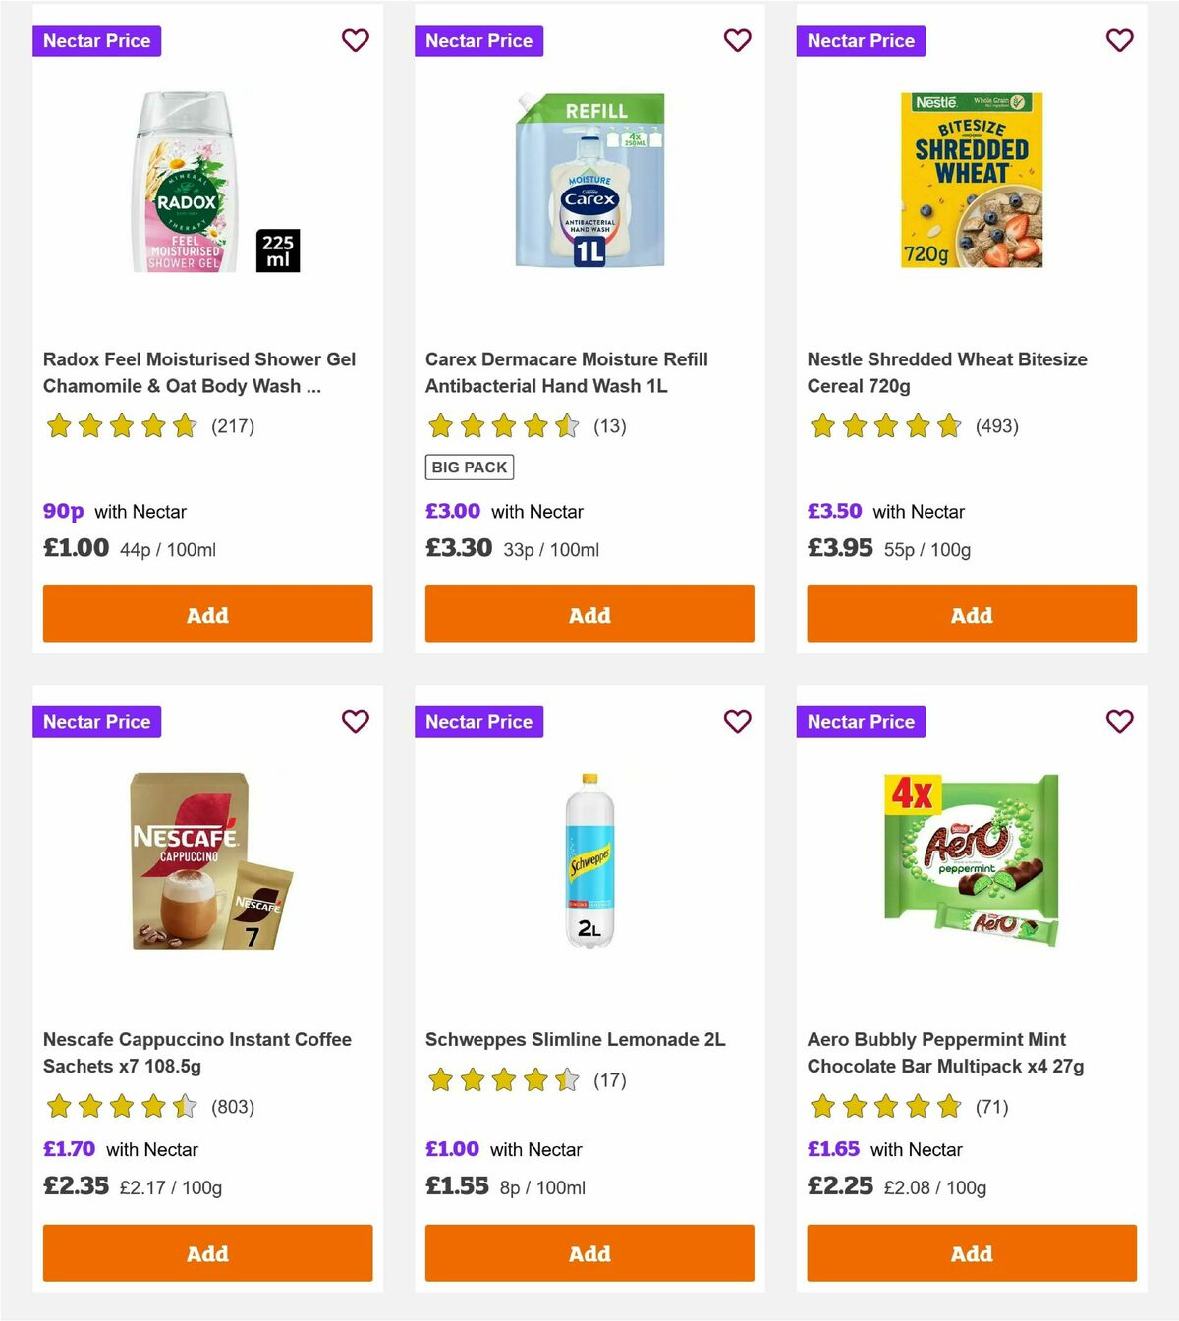1179x1321 pixels.
Task: Add Radox Shower Gel to the basket
Action: click(x=206, y=614)
